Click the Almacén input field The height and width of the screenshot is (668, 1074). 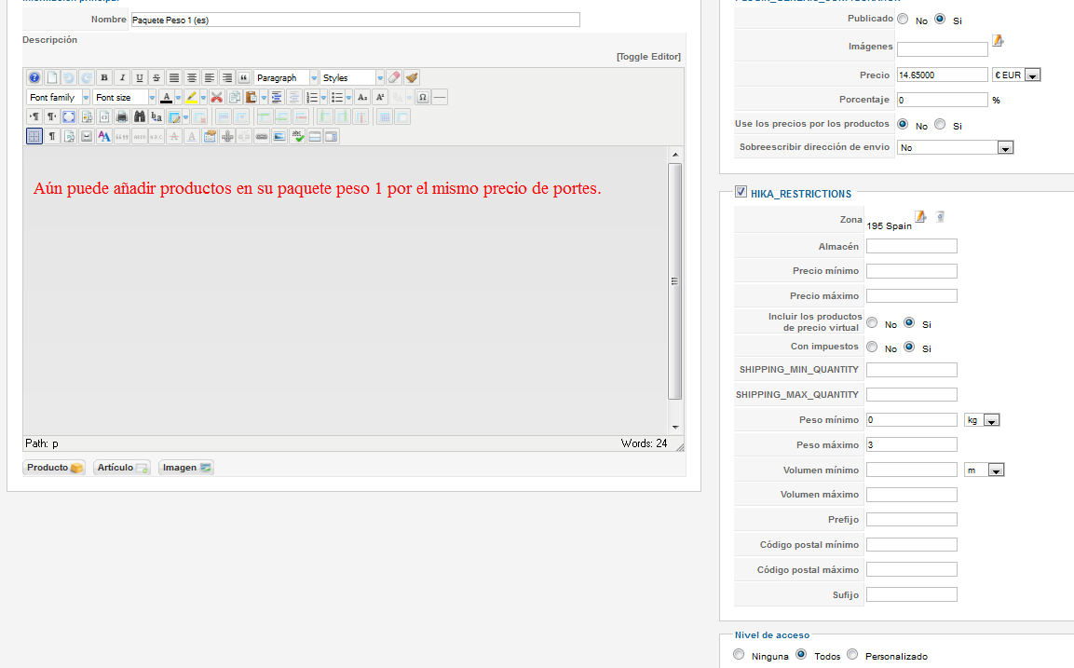(x=912, y=246)
